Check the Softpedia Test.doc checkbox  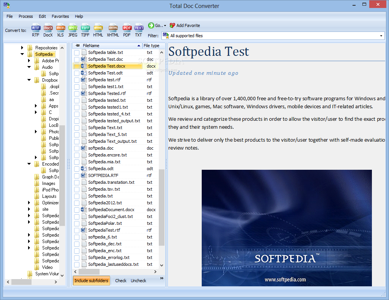77,59
